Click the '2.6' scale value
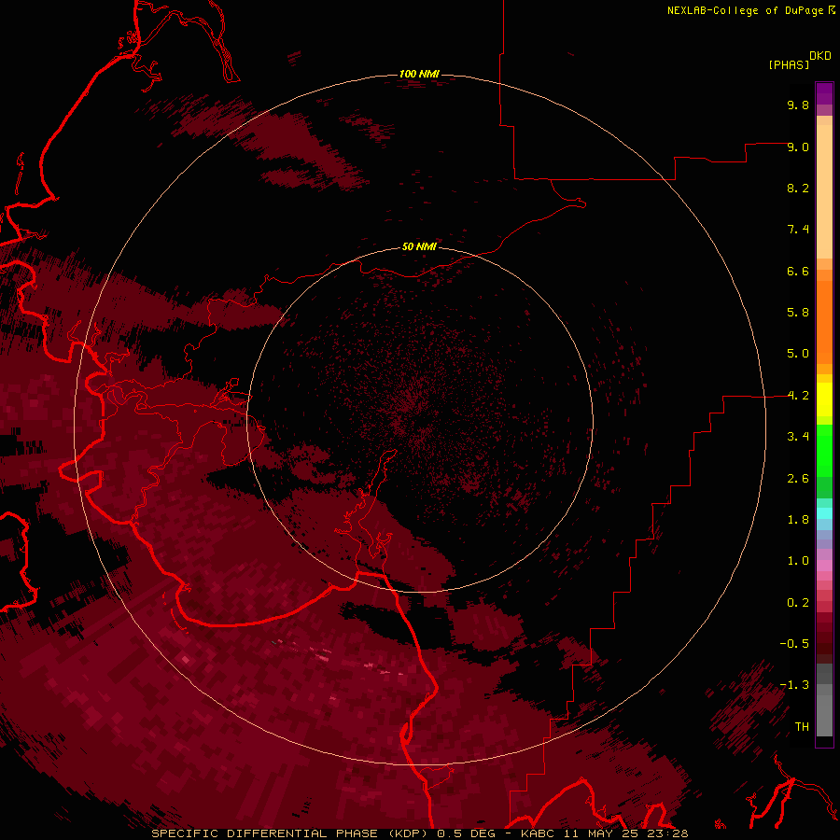Screen dimensions: 840x840 click(798, 479)
